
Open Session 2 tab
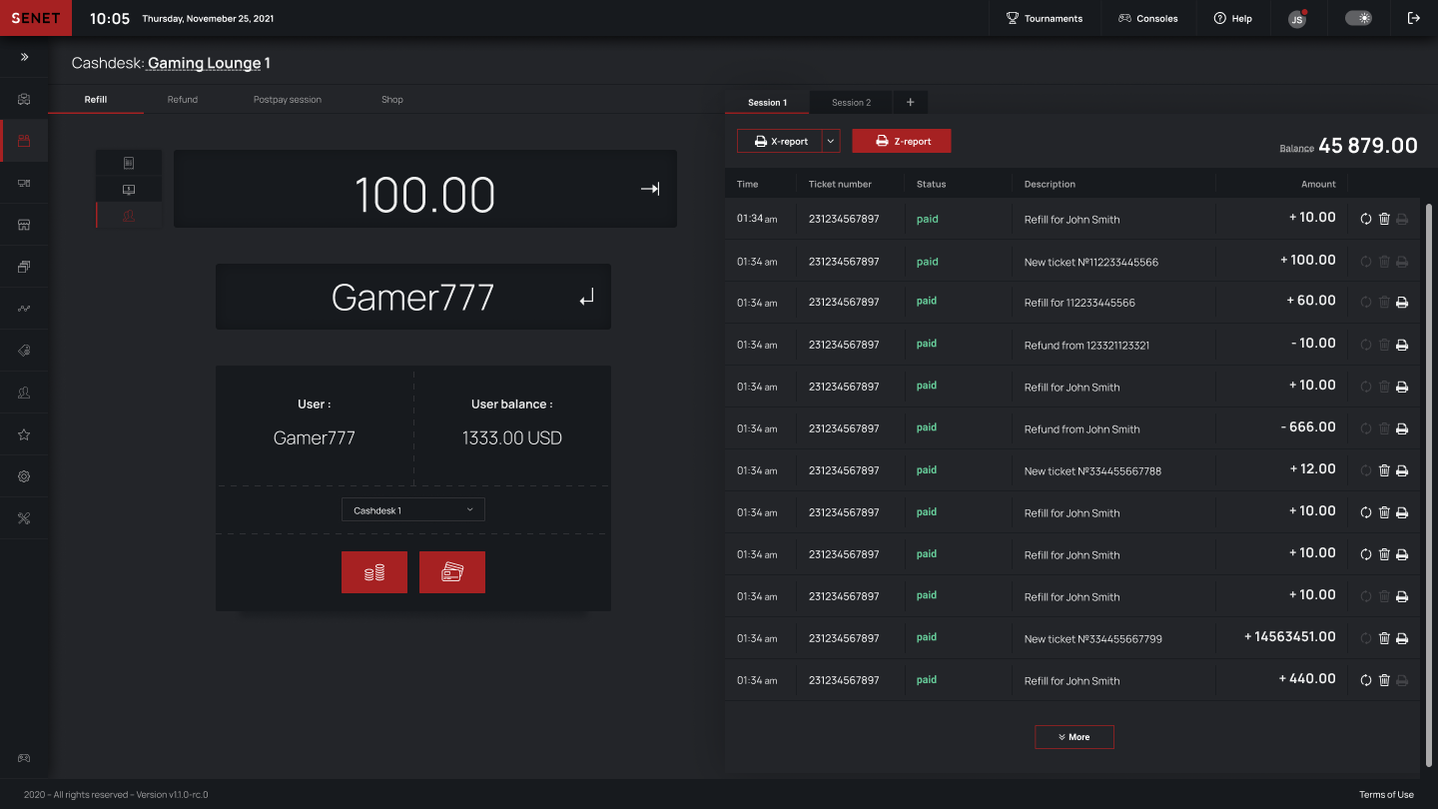coord(850,102)
